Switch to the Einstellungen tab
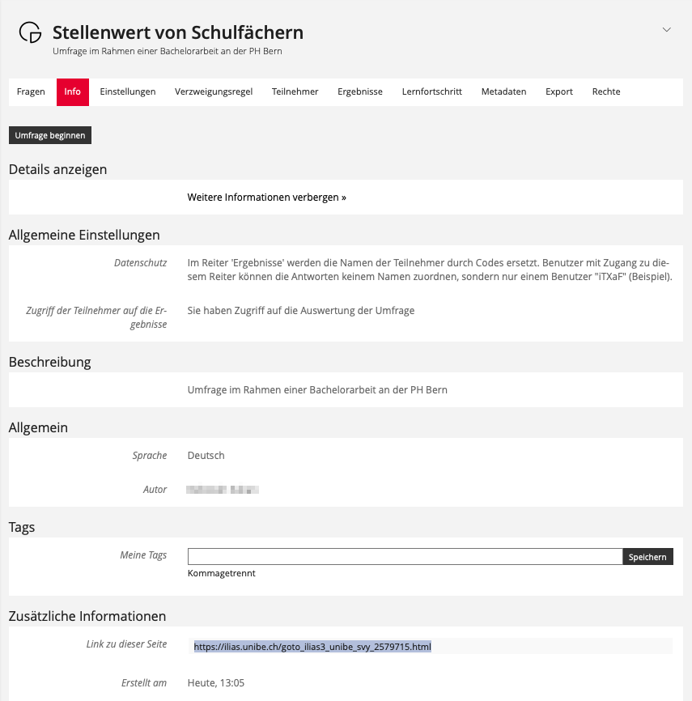The image size is (692, 701). [128, 91]
